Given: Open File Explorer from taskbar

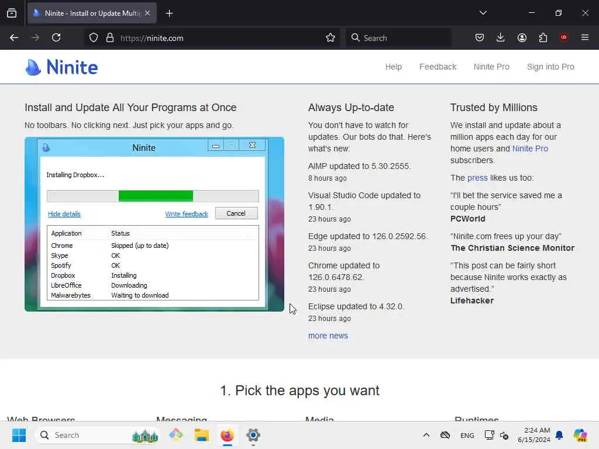Looking at the screenshot, I should [202, 435].
